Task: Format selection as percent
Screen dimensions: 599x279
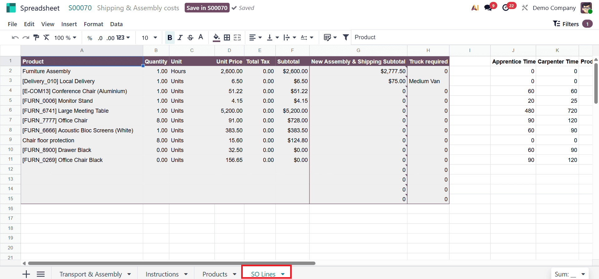Action: click(90, 38)
